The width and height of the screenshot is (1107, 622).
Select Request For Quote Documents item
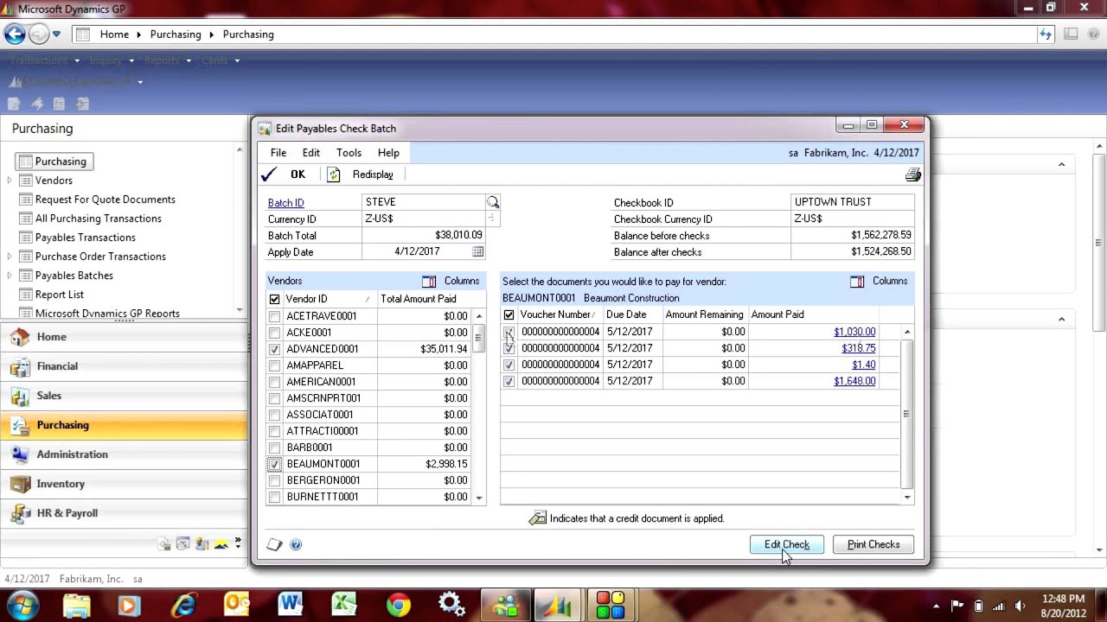(x=106, y=200)
